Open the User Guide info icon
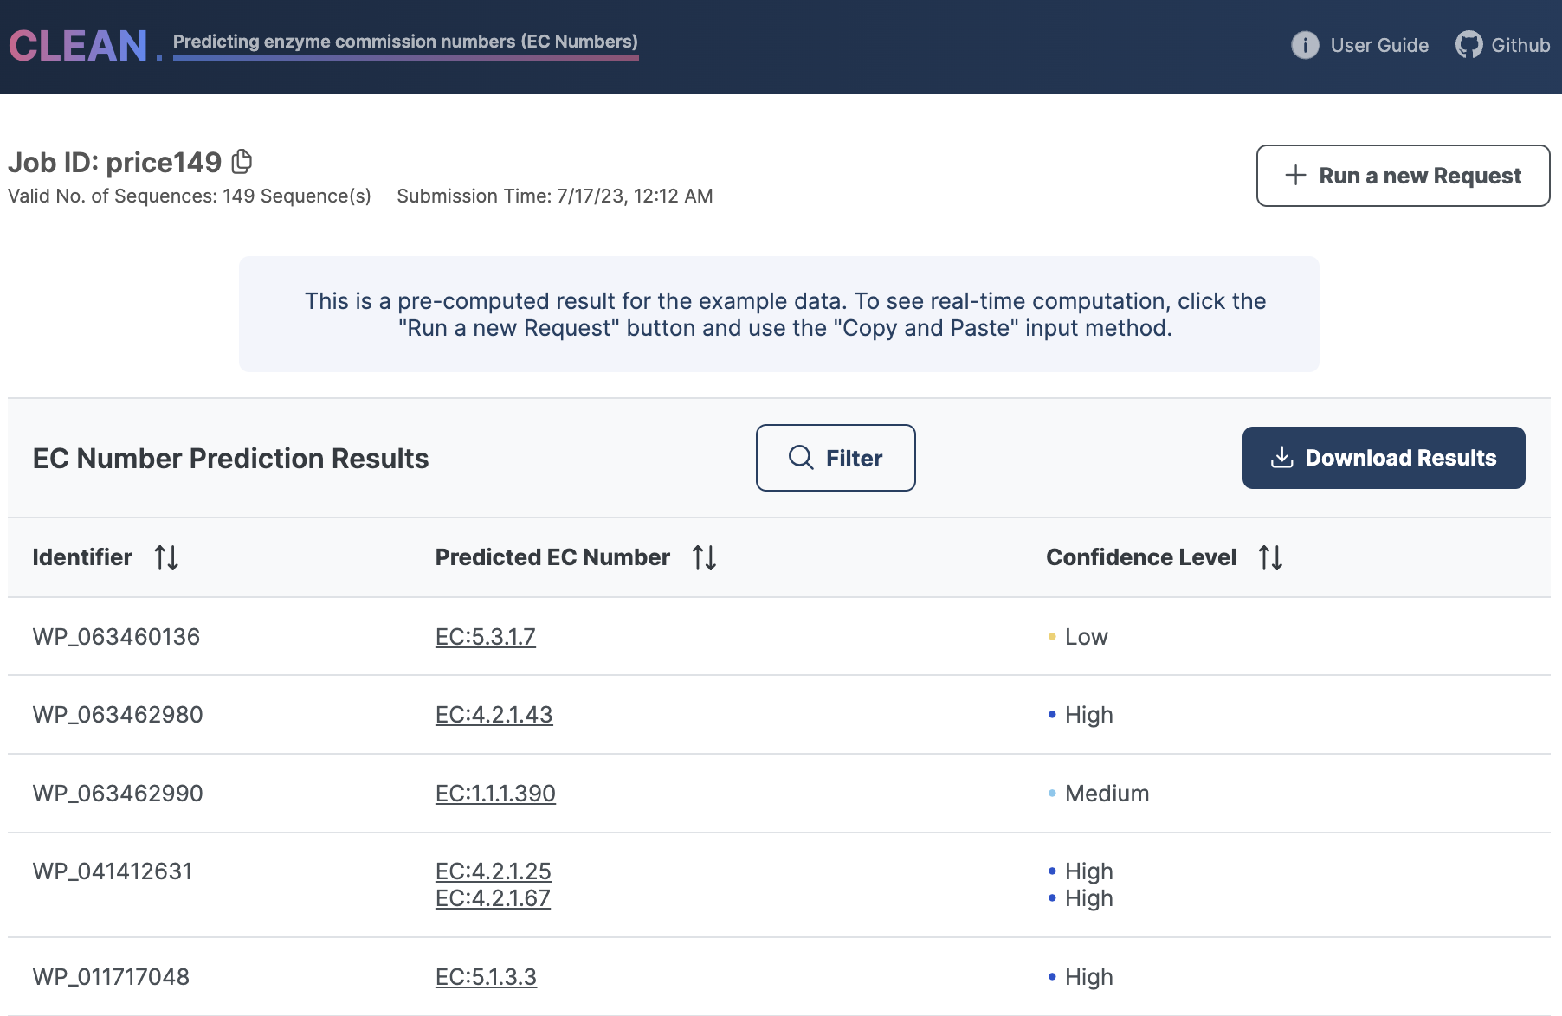Viewport: 1562px width, 1016px height. click(1305, 45)
